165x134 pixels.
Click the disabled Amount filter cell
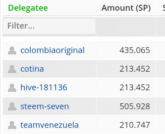[126, 26]
